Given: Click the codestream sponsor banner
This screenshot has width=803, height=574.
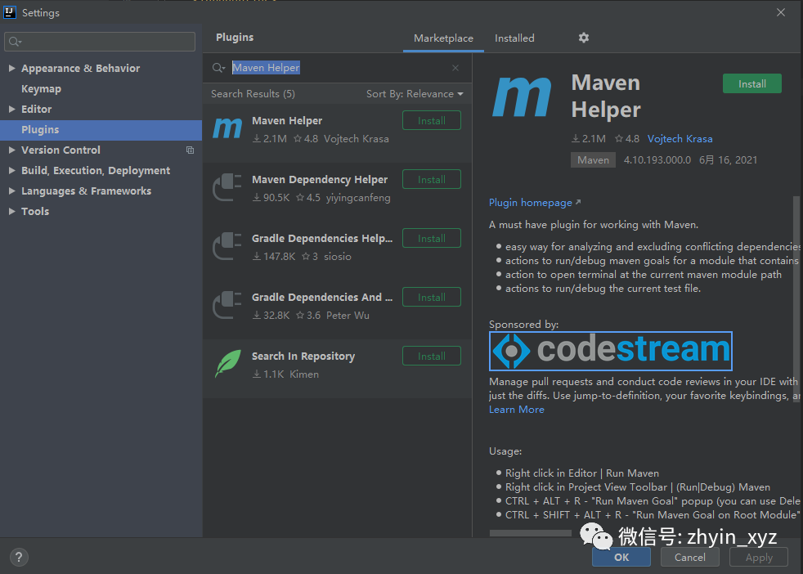Looking at the screenshot, I should (611, 352).
